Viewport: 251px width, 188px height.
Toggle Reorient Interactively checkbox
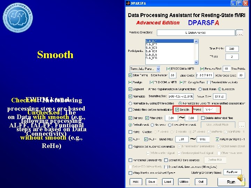208,82
